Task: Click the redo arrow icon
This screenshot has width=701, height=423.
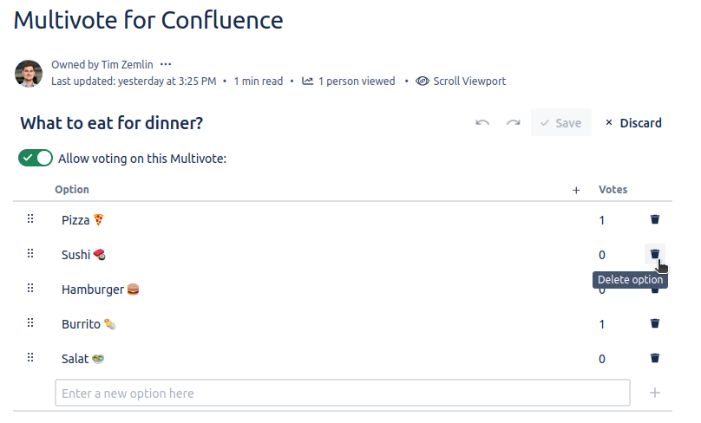Action: click(514, 123)
